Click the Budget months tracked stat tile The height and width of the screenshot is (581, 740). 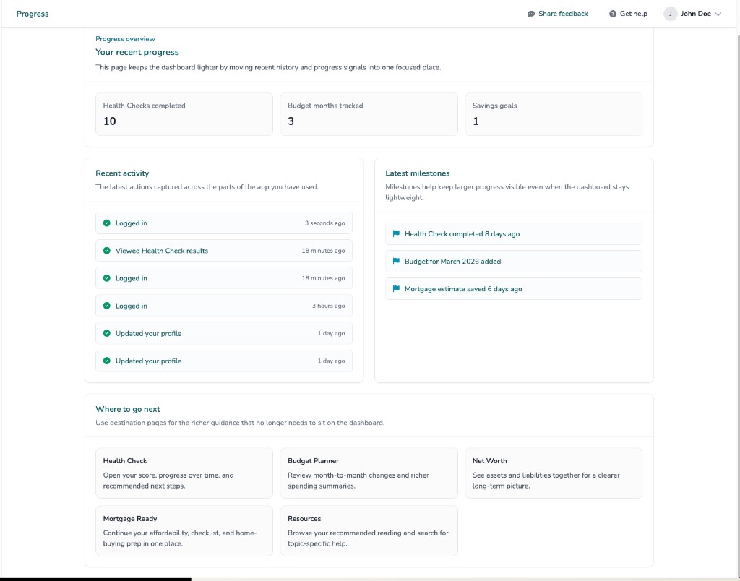tap(369, 114)
